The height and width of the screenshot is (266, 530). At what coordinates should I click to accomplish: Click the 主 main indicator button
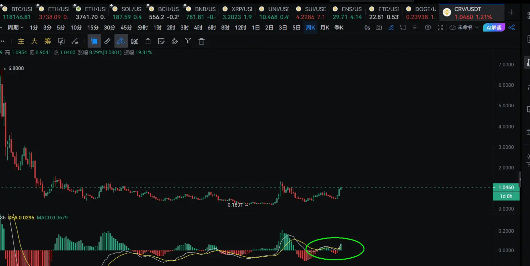click(21, 41)
